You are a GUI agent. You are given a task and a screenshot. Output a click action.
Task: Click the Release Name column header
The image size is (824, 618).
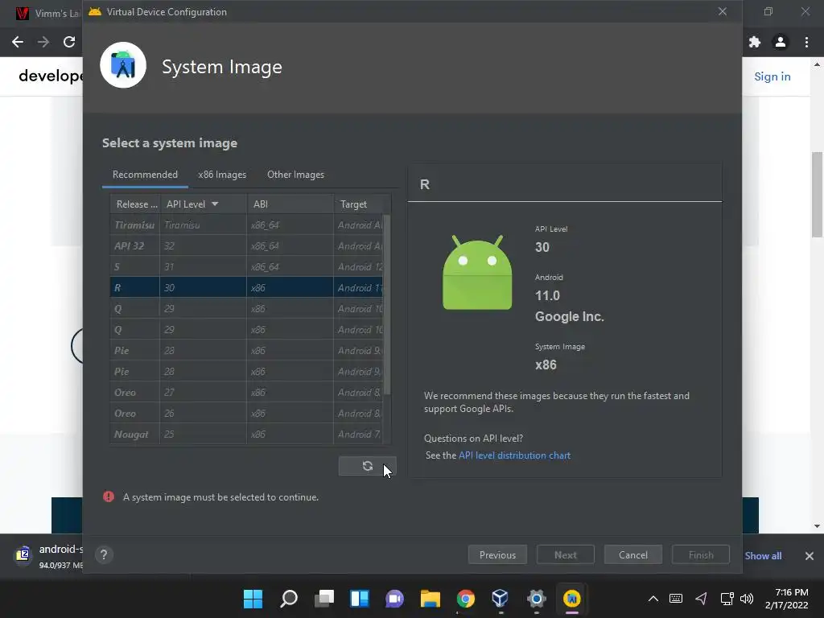(x=135, y=204)
